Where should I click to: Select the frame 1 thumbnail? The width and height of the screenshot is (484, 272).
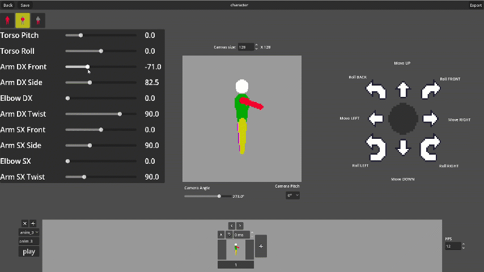pyautogui.click(x=236, y=250)
